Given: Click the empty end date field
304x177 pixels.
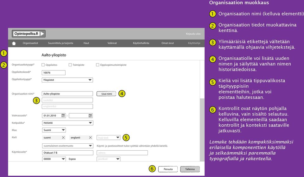Looking at the screenshot, I should [81, 115].
